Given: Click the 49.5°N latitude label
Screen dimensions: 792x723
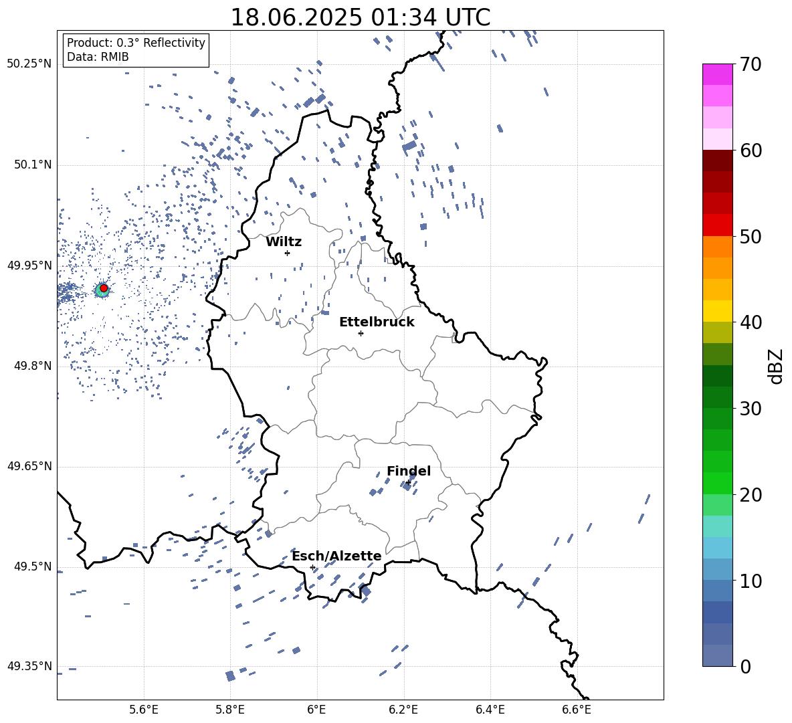Looking at the screenshot, I should 33,566.
